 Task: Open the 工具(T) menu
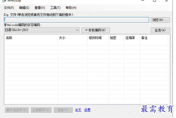click(55, 8)
